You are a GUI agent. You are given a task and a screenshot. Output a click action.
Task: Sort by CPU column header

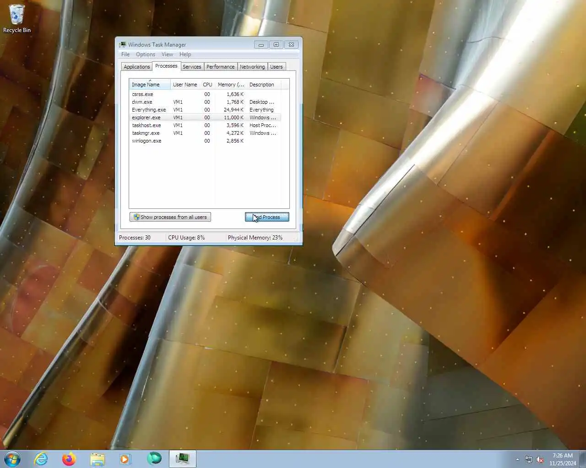point(207,85)
